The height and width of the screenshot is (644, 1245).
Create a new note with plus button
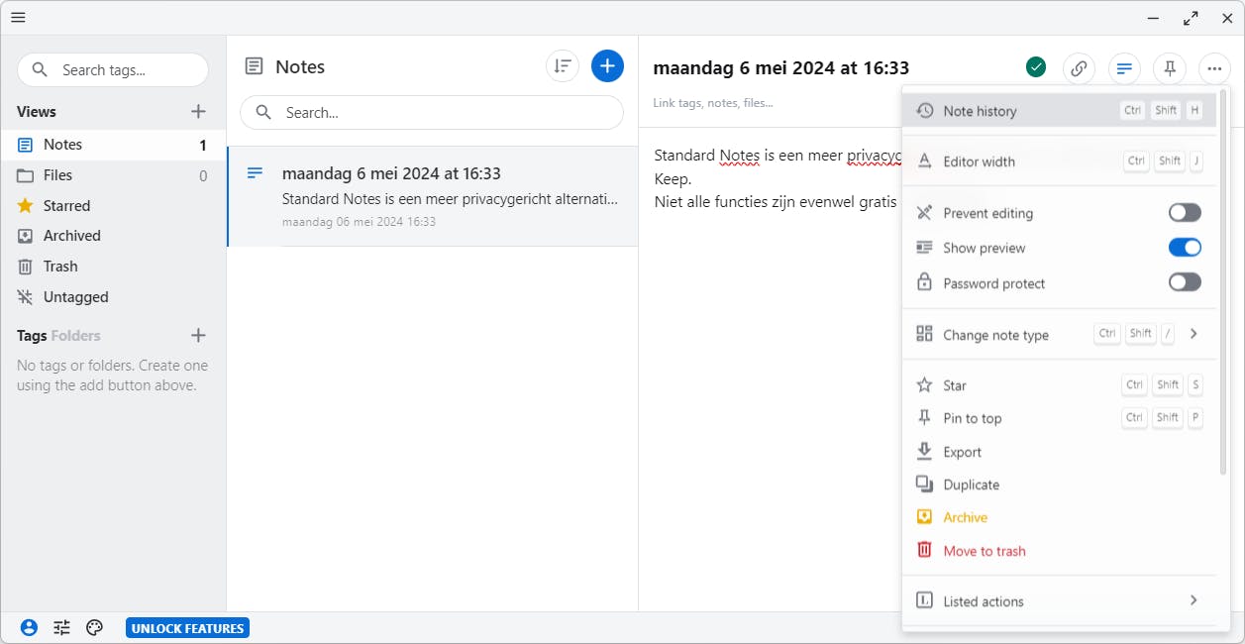[607, 66]
